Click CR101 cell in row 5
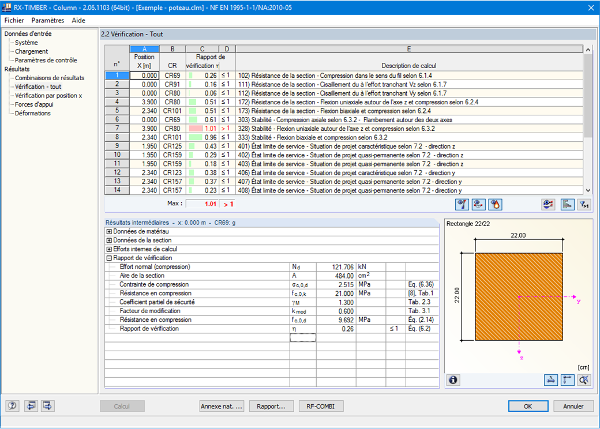This screenshot has width=600, height=429. [172, 111]
